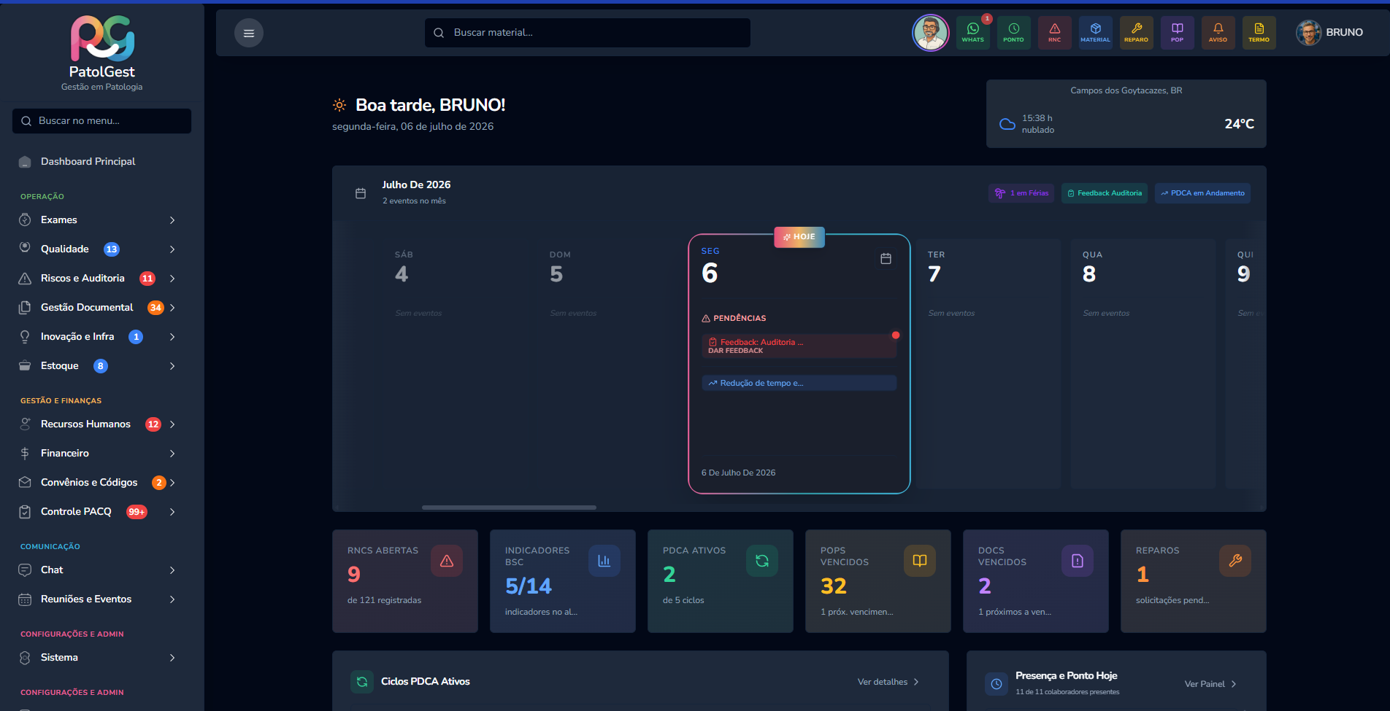This screenshot has height=711, width=1390.
Task: Open the REPARO wrench shortcut
Action: click(1136, 33)
